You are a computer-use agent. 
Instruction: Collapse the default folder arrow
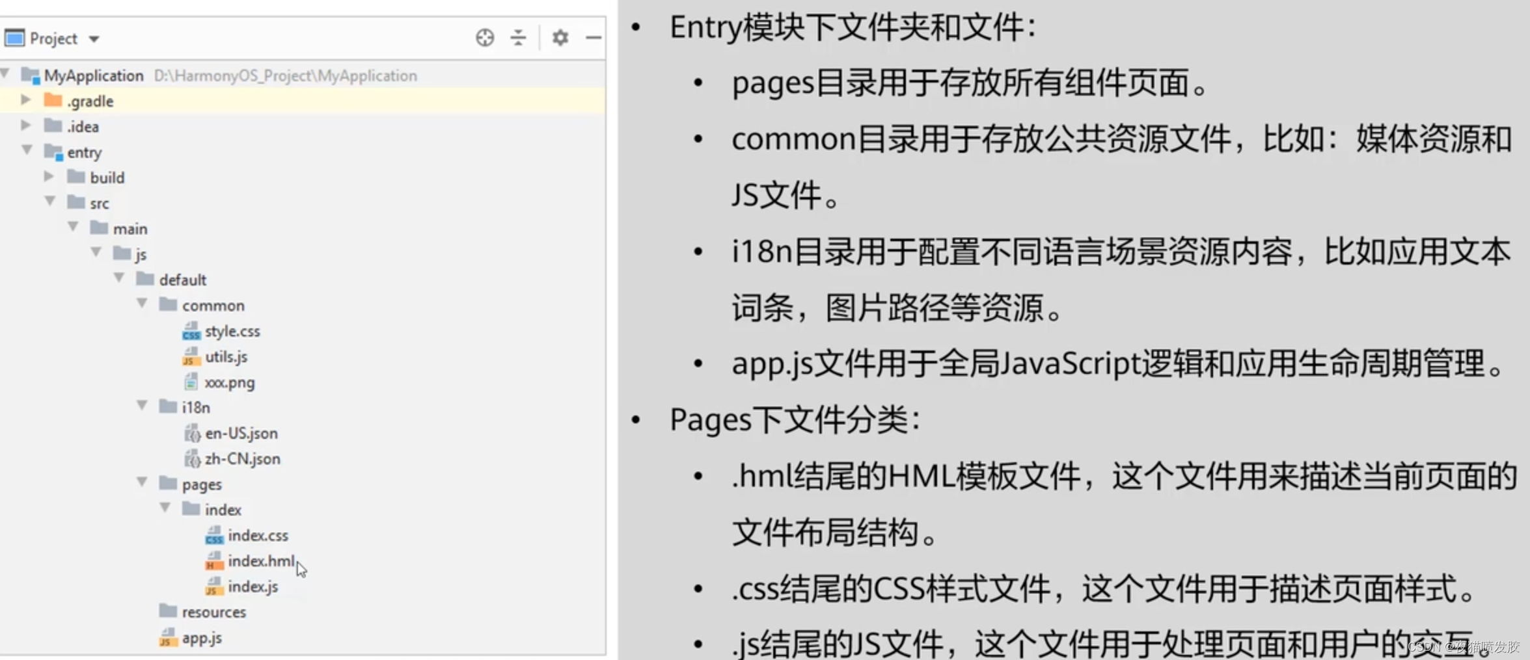click(x=119, y=278)
